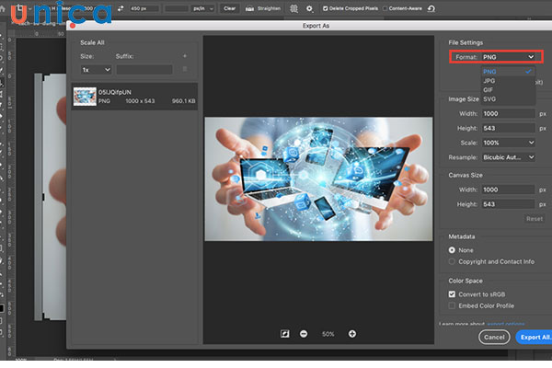Click the zoom in plus icon

click(x=351, y=333)
